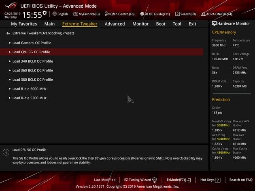Click the Last Modified button
This screenshot has height=191, width=255.
(x=105, y=180)
